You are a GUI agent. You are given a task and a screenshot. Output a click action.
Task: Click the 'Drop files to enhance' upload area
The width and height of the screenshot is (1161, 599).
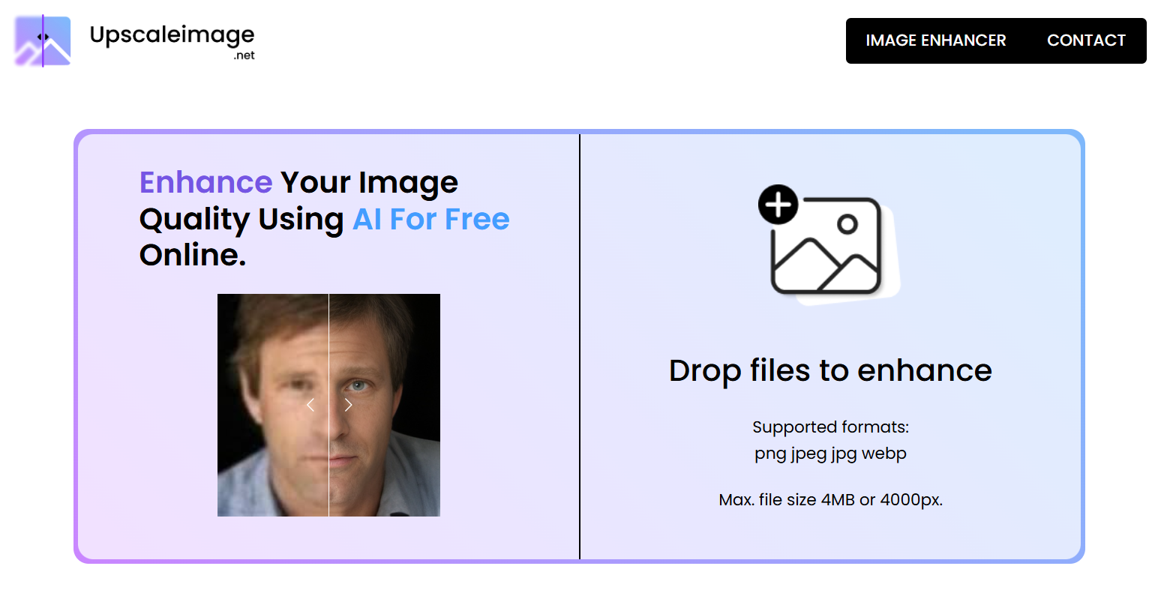[830, 370]
